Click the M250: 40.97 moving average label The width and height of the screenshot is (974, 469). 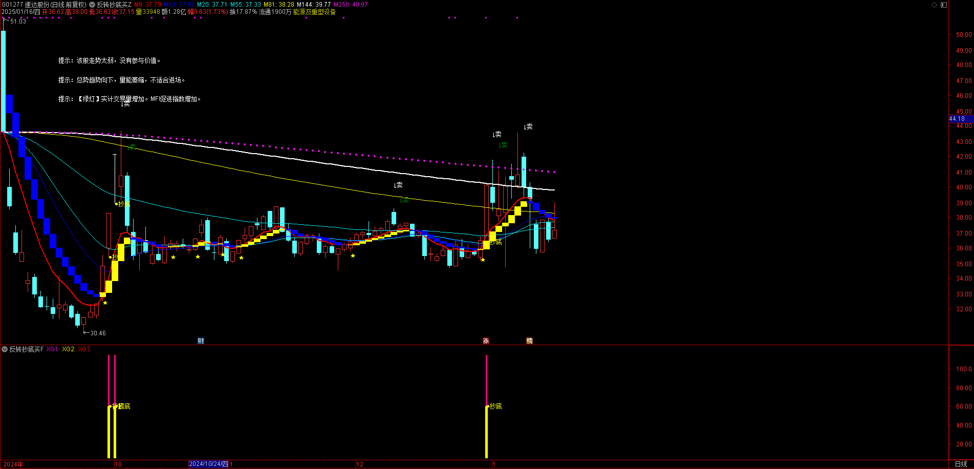pyautogui.click(x=351, y=5)
